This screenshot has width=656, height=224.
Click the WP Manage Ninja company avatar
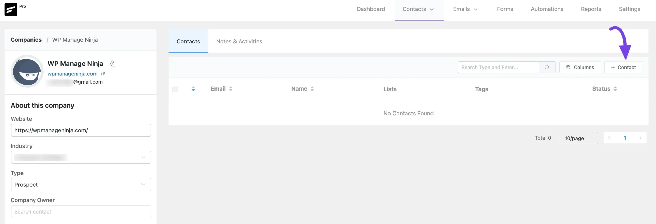(27, 71)
